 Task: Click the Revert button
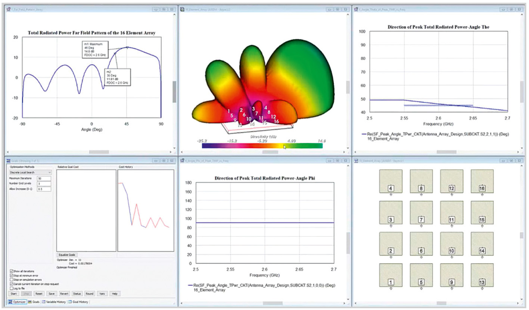coord(64,294)
